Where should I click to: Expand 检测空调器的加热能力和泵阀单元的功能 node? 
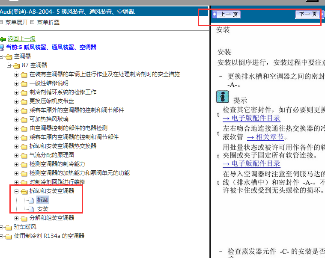click(x=16, y=173)
